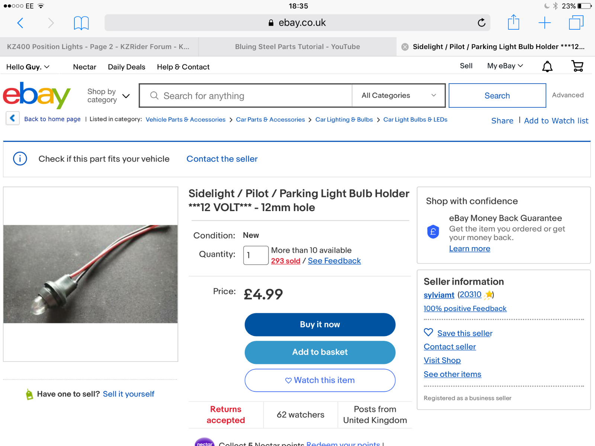This screenshot has width=595, height=446.
Task: Tap the Safari back arrow
Action: pyautogui.click(x=20, y=23)
